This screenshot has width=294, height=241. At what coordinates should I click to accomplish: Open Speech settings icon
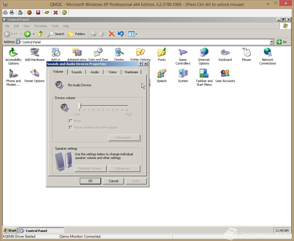pyautogui.click(x=162, y=76)
